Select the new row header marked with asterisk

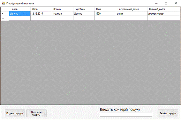point(5,18)
